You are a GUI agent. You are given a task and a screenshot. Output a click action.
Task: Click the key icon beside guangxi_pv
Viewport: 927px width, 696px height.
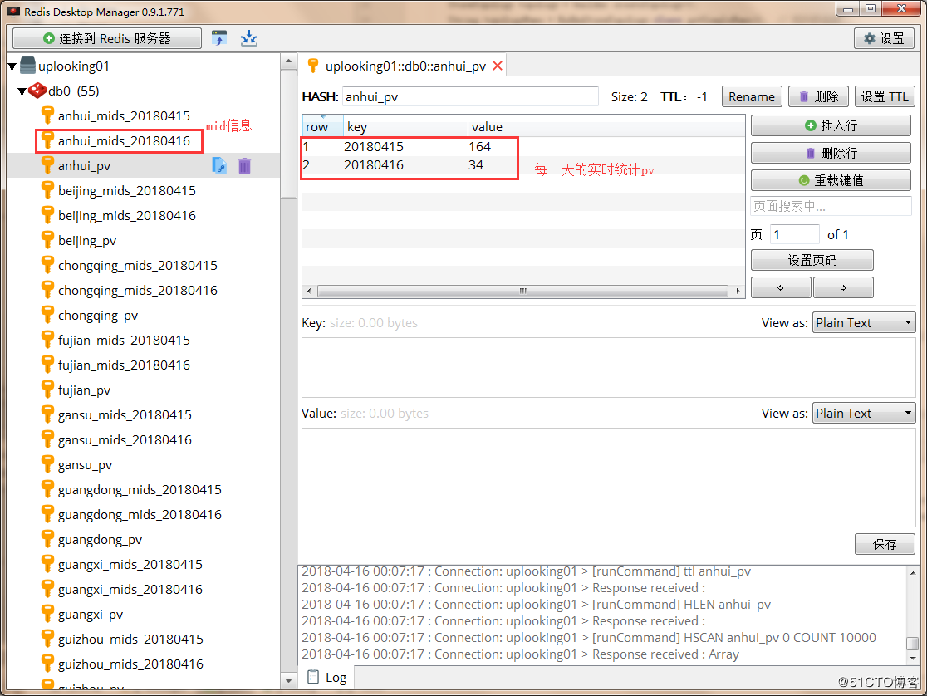pyautogui.click(x=47, y=615)
